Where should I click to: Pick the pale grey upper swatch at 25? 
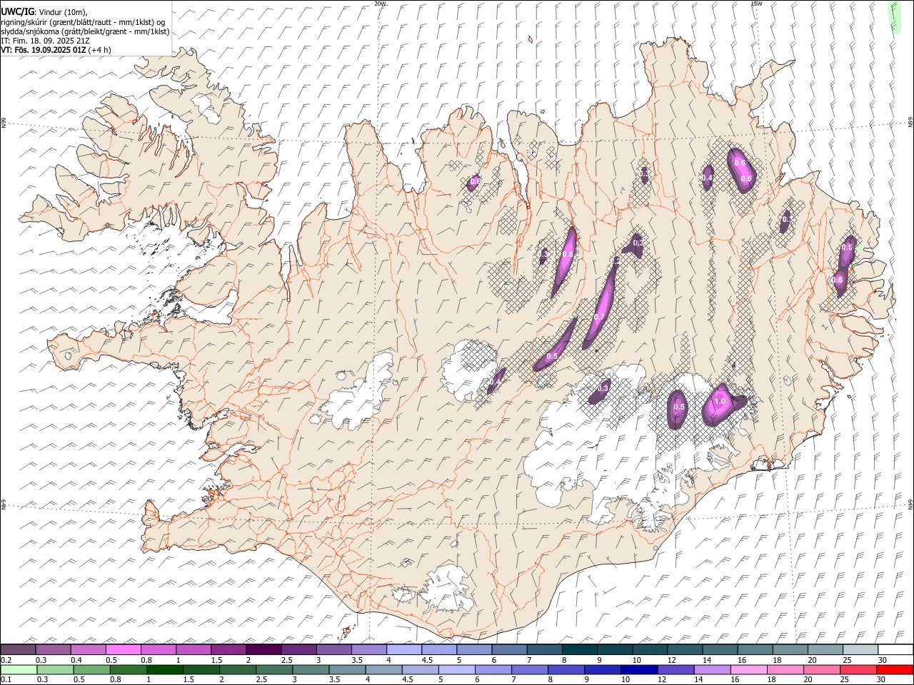pos(860,649)
